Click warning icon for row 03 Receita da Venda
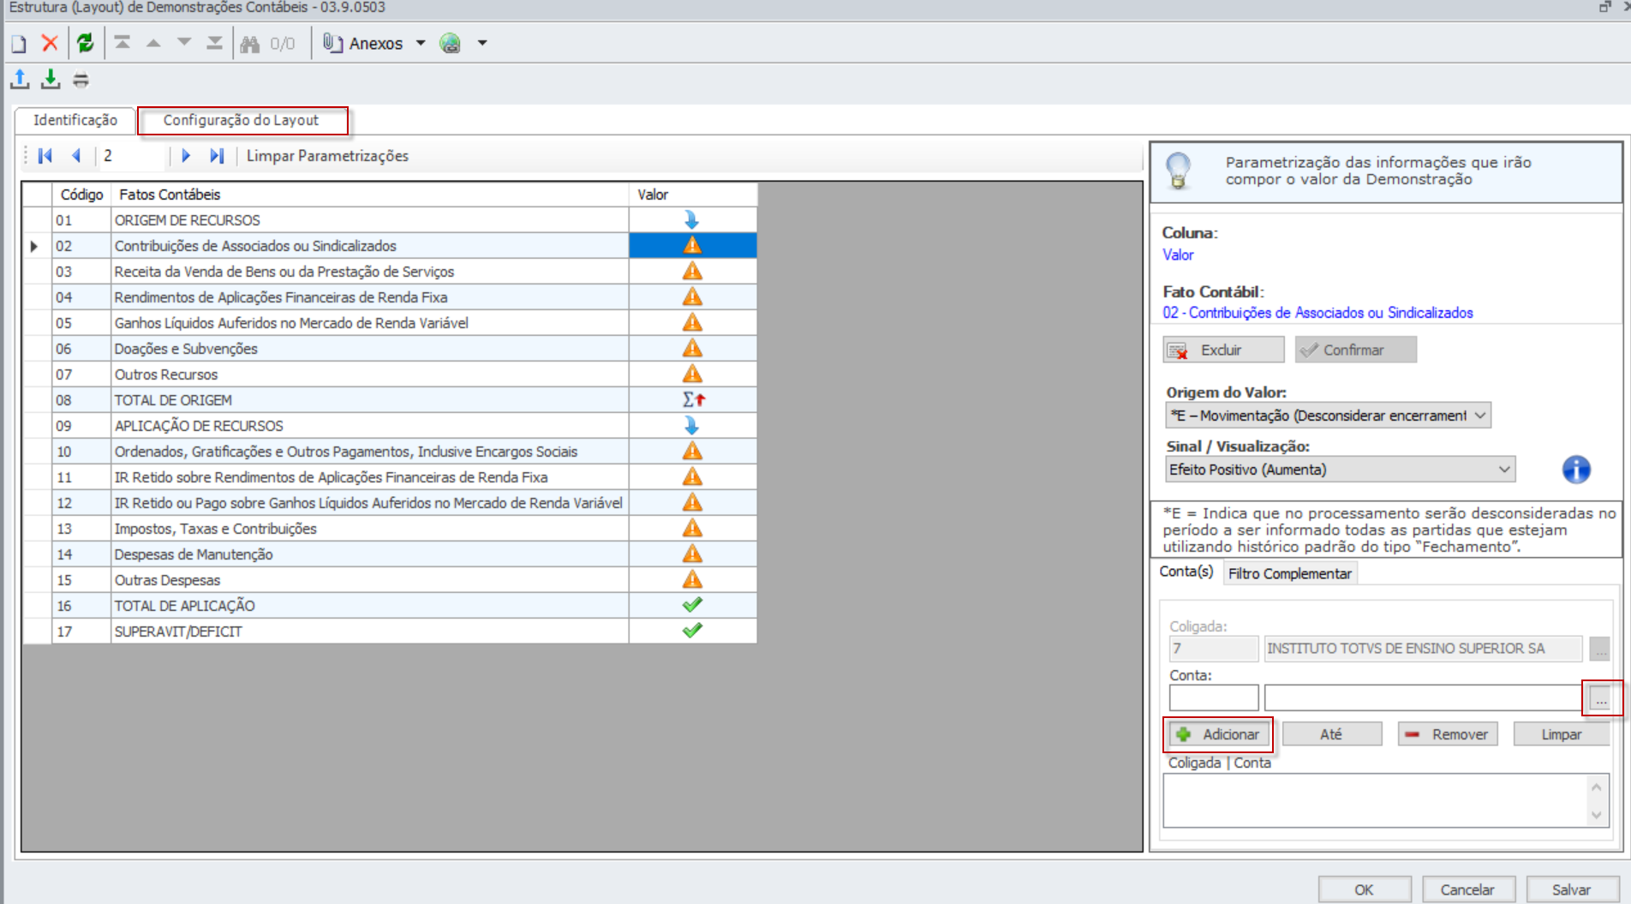The image size is (1631, 904). coord(692,272)
